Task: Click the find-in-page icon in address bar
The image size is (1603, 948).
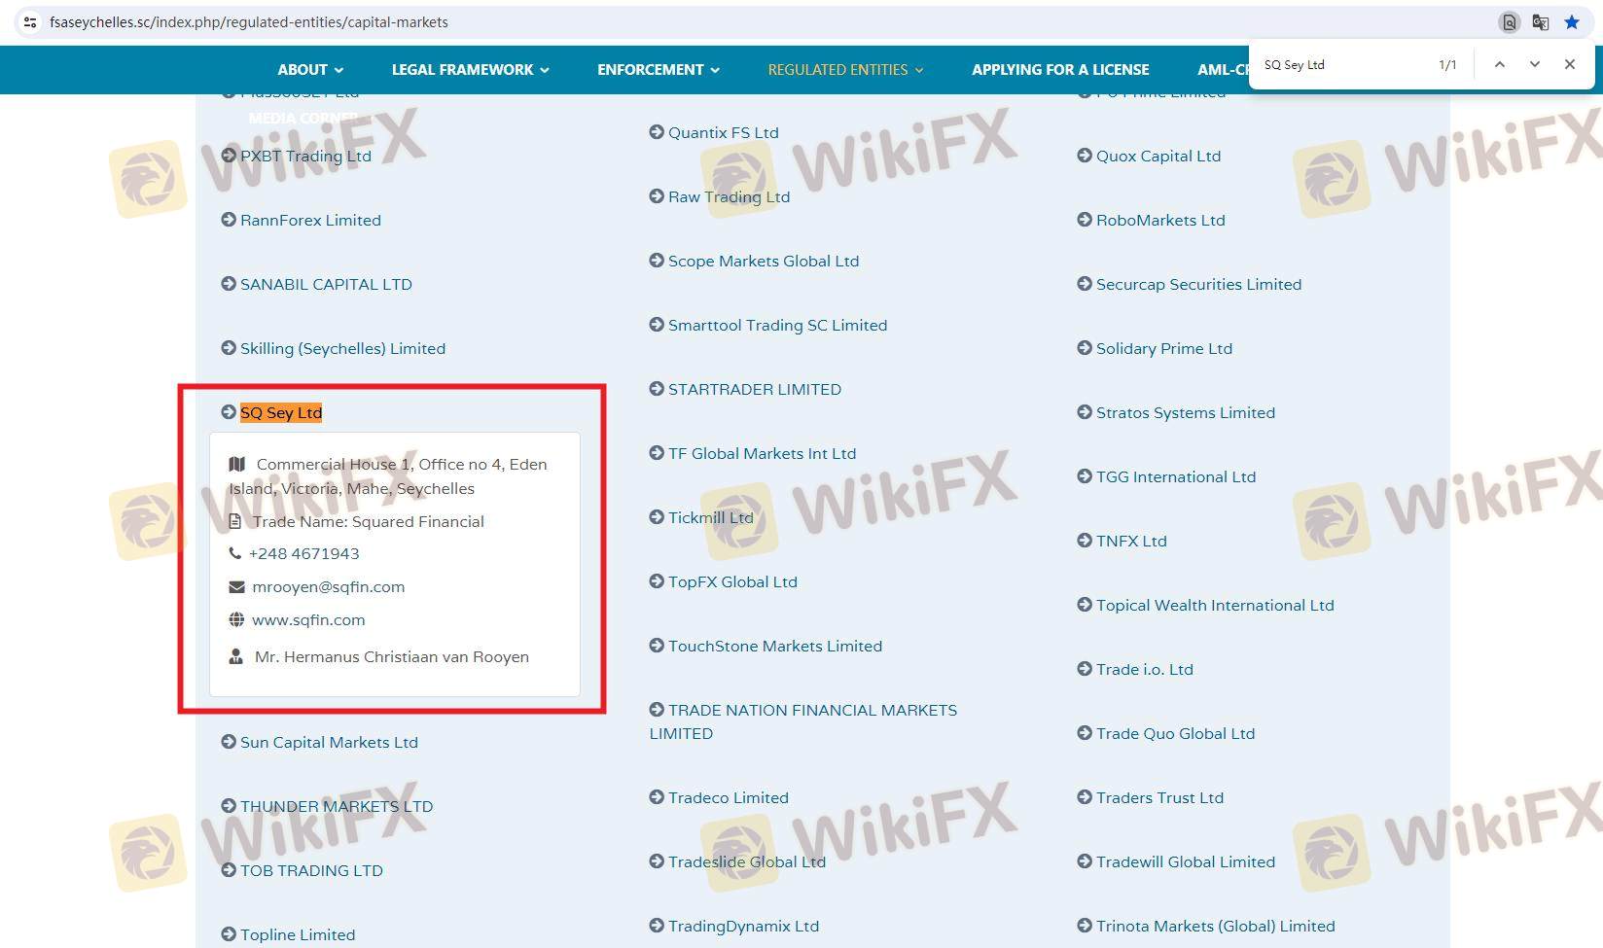Action: pyautogui.click(x=1509, y=22)
